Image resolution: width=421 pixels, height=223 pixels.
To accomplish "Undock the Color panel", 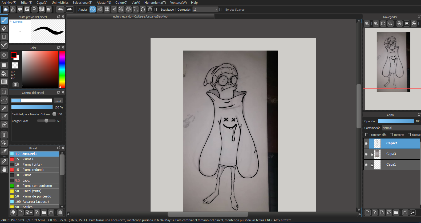I will coord(59,47).
